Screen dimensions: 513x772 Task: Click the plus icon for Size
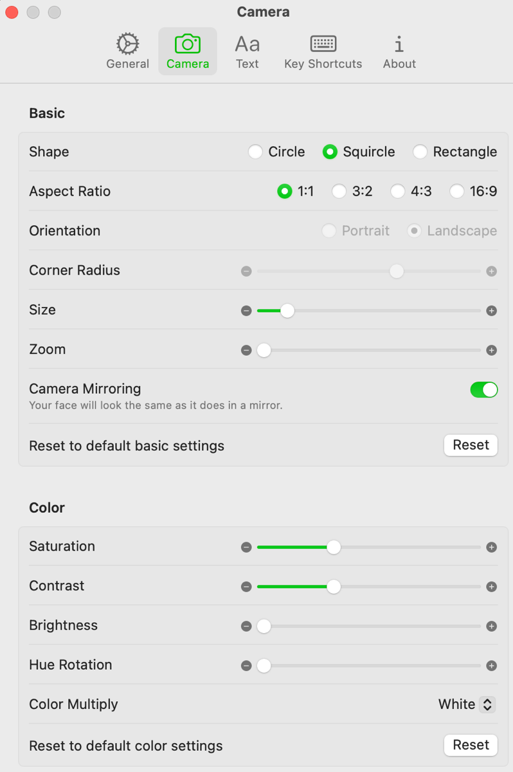(x=492, y=311)
